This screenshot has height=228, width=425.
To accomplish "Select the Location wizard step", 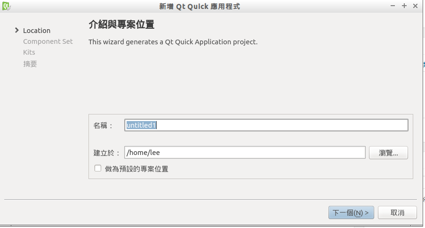I will point(37,31).
